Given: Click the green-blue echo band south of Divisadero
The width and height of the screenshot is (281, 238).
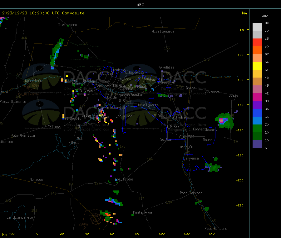Looking at the screenshot, I should tap(57, 53).
